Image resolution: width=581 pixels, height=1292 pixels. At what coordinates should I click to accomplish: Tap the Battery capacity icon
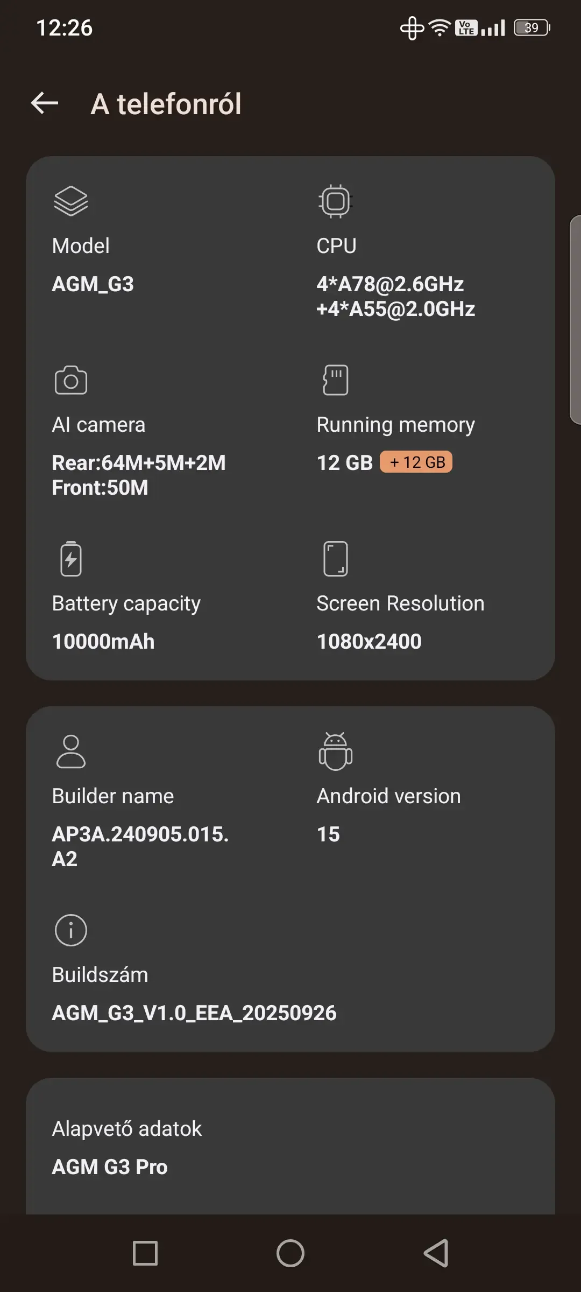(x=70, y=559)
